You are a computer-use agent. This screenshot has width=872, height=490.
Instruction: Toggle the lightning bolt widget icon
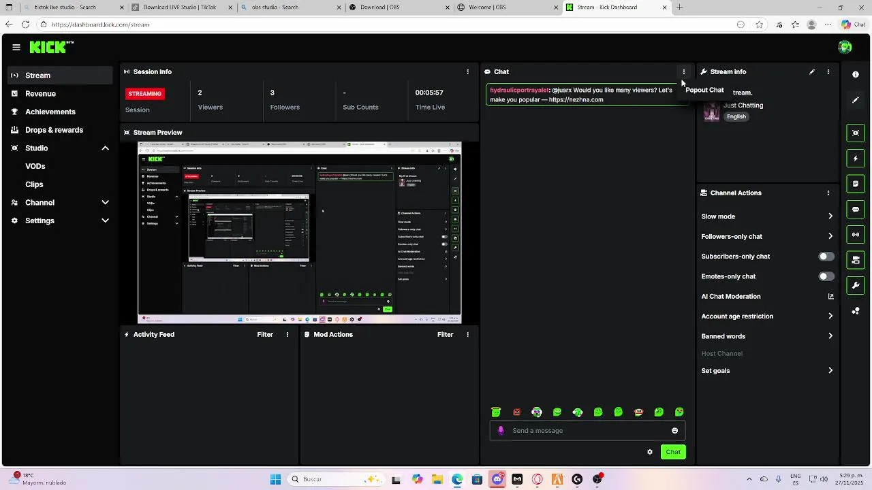click(856, 159)
